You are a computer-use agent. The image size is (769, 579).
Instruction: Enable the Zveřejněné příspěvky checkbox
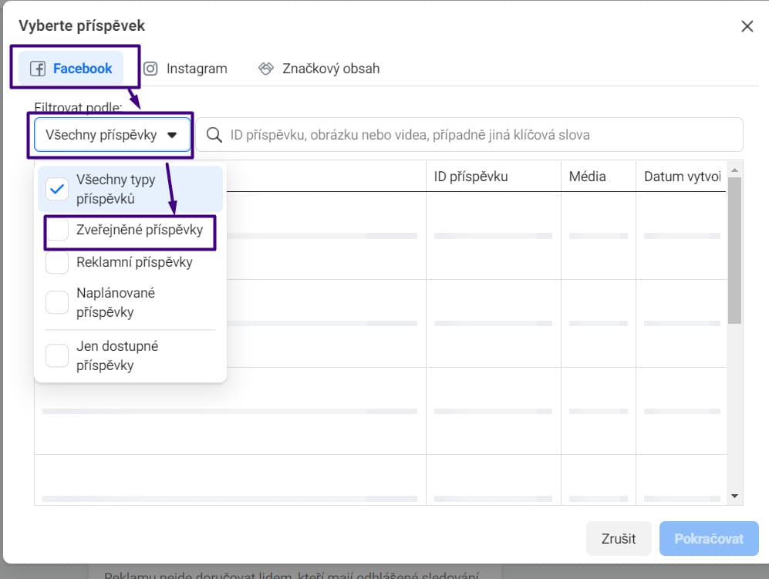click(x=57, y=231)
